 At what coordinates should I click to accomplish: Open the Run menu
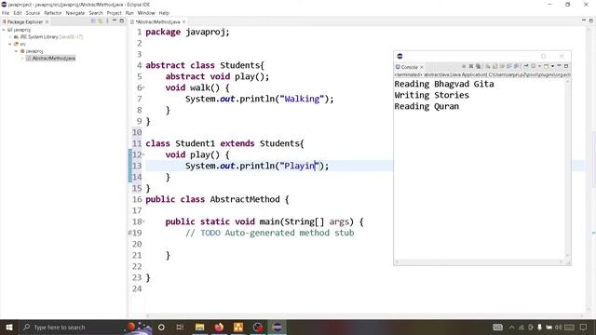tap(129, 13)
